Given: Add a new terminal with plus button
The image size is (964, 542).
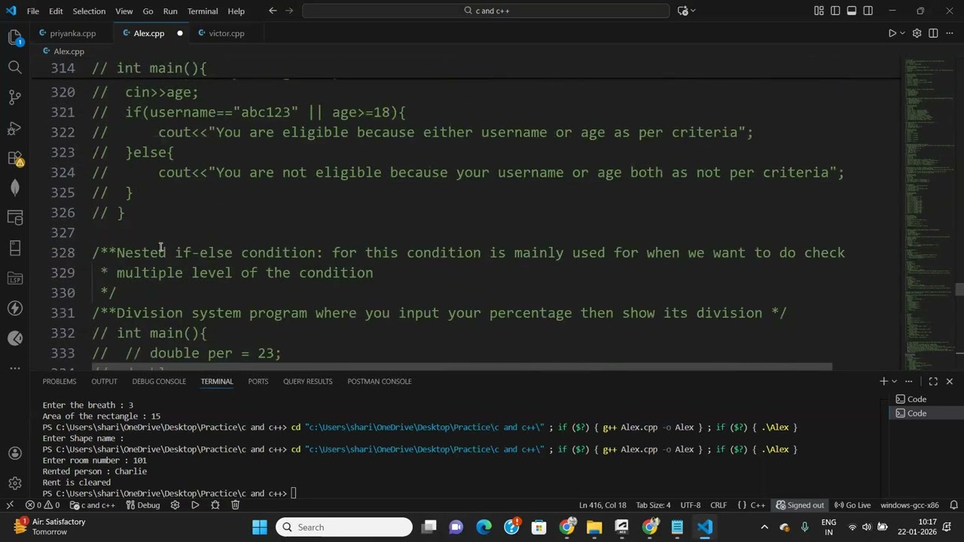Looking at the screenshot, I should pyautogui.click(x=883, y=382).
